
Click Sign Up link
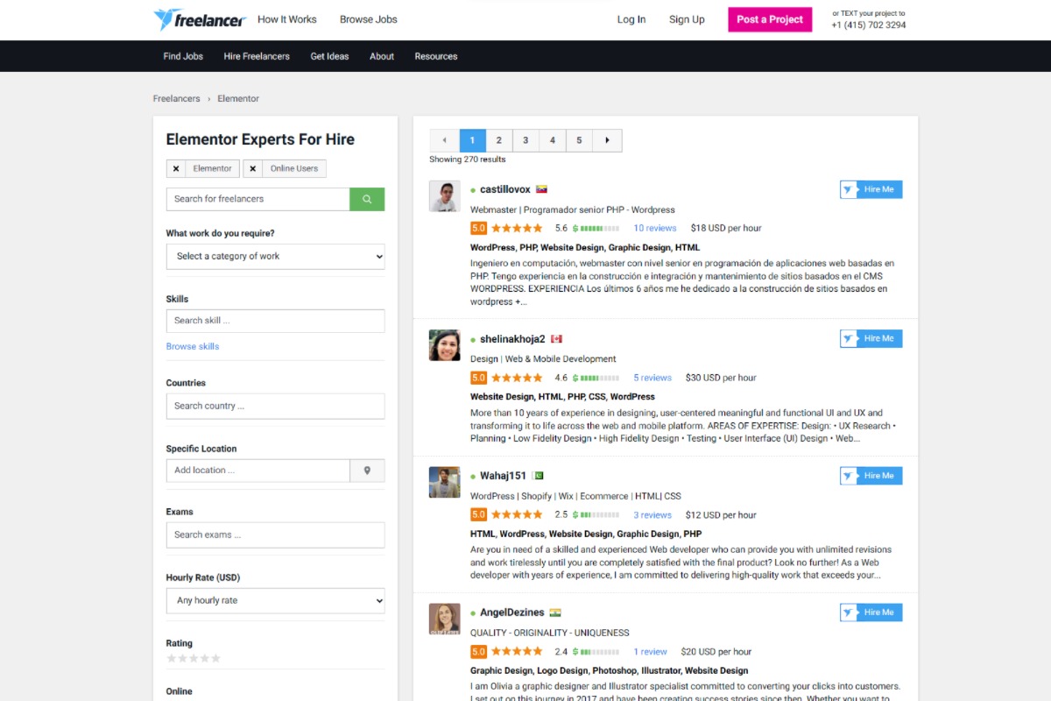687,19
